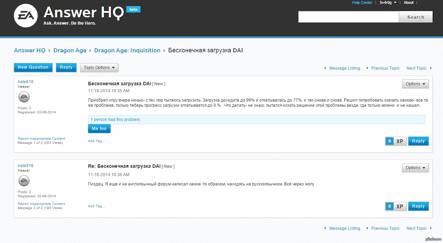Image resolution: width=443 pixels, height=243 pixels.
Task: Focus the search input field
Action: click(x=348, y=17)
